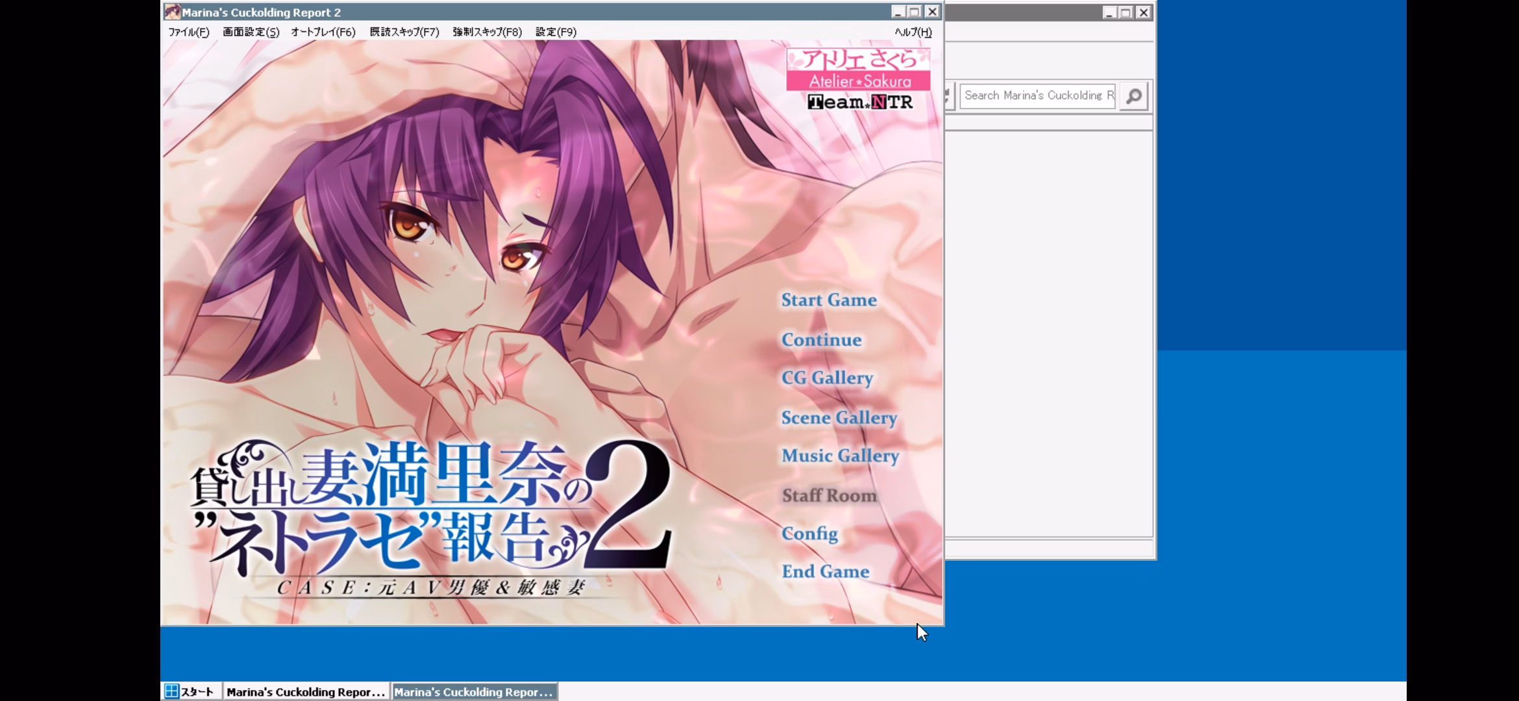Open the Scene Gallery

pos(839,417)
